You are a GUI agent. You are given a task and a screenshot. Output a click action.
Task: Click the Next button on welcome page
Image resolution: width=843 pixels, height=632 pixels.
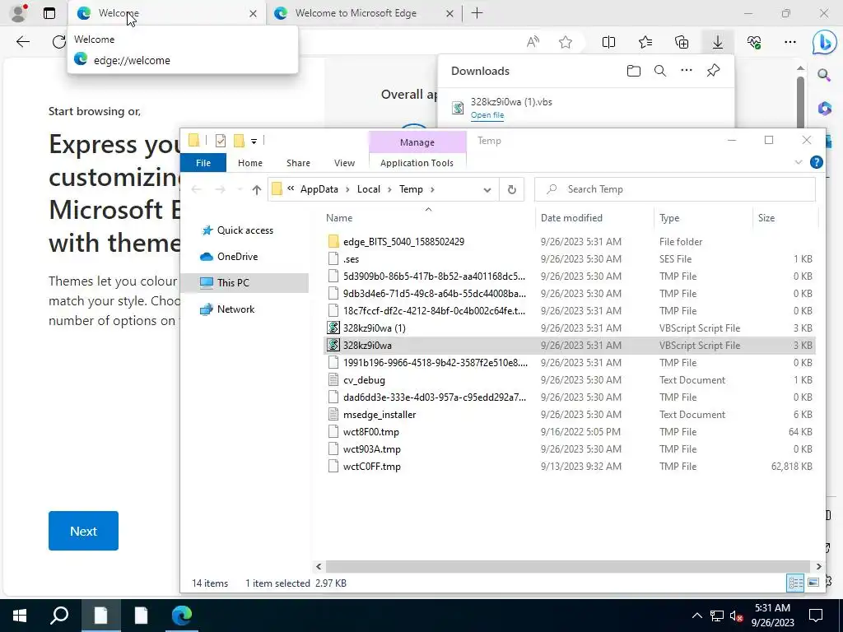pyautogui.click(x=83, y=531)
